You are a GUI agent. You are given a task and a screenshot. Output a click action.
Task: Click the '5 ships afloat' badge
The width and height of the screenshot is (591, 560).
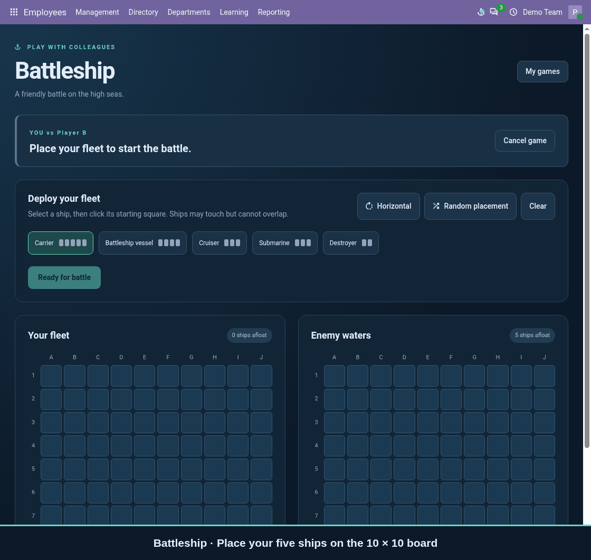[532, 335]
